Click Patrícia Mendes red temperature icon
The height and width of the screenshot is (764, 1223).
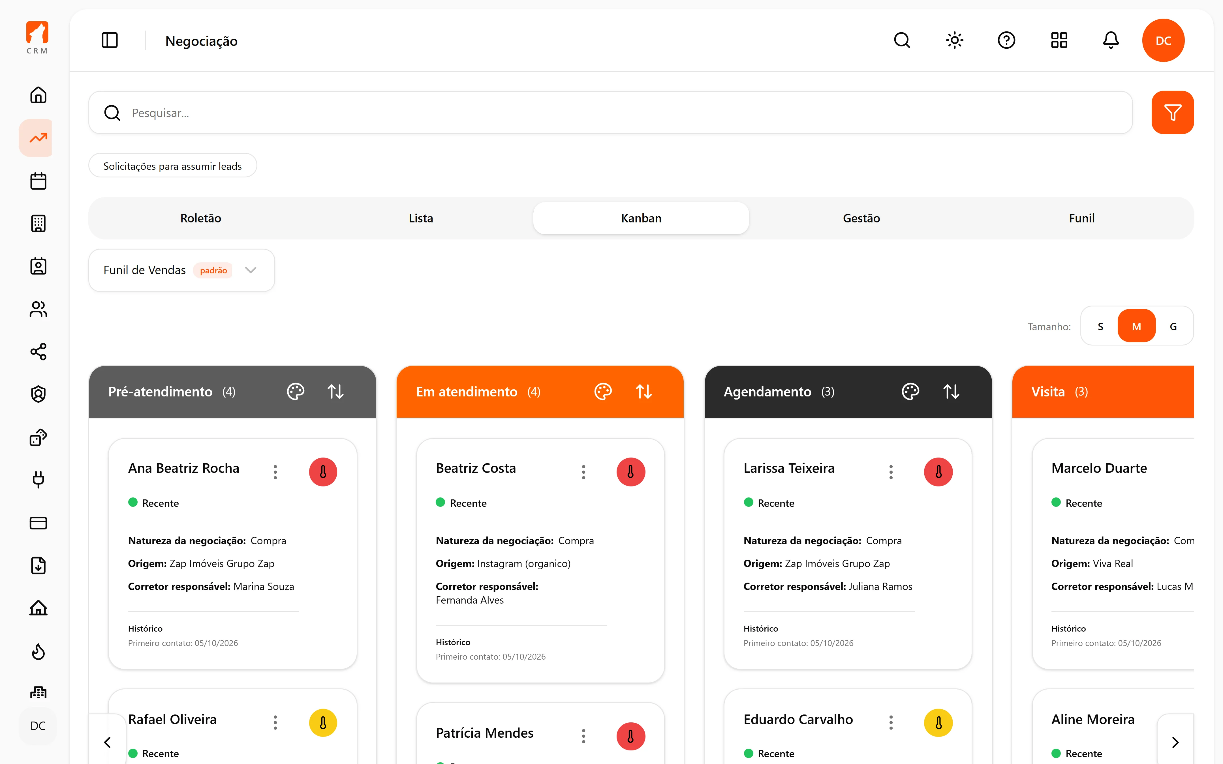631,736
